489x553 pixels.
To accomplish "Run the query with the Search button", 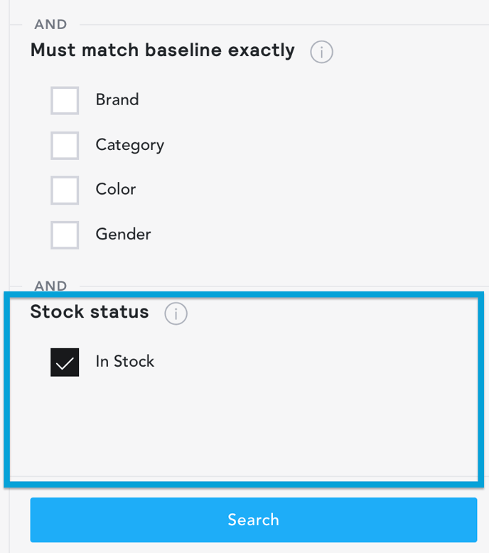I will 254,520.
